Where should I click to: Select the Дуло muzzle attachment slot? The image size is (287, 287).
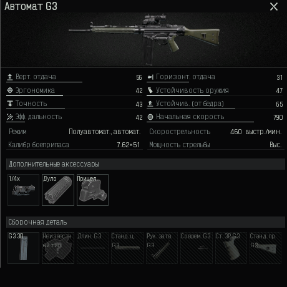[x=58, y=190]
